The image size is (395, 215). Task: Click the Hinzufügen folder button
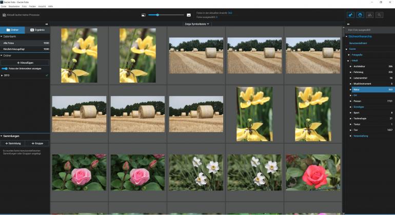(25, 62)
